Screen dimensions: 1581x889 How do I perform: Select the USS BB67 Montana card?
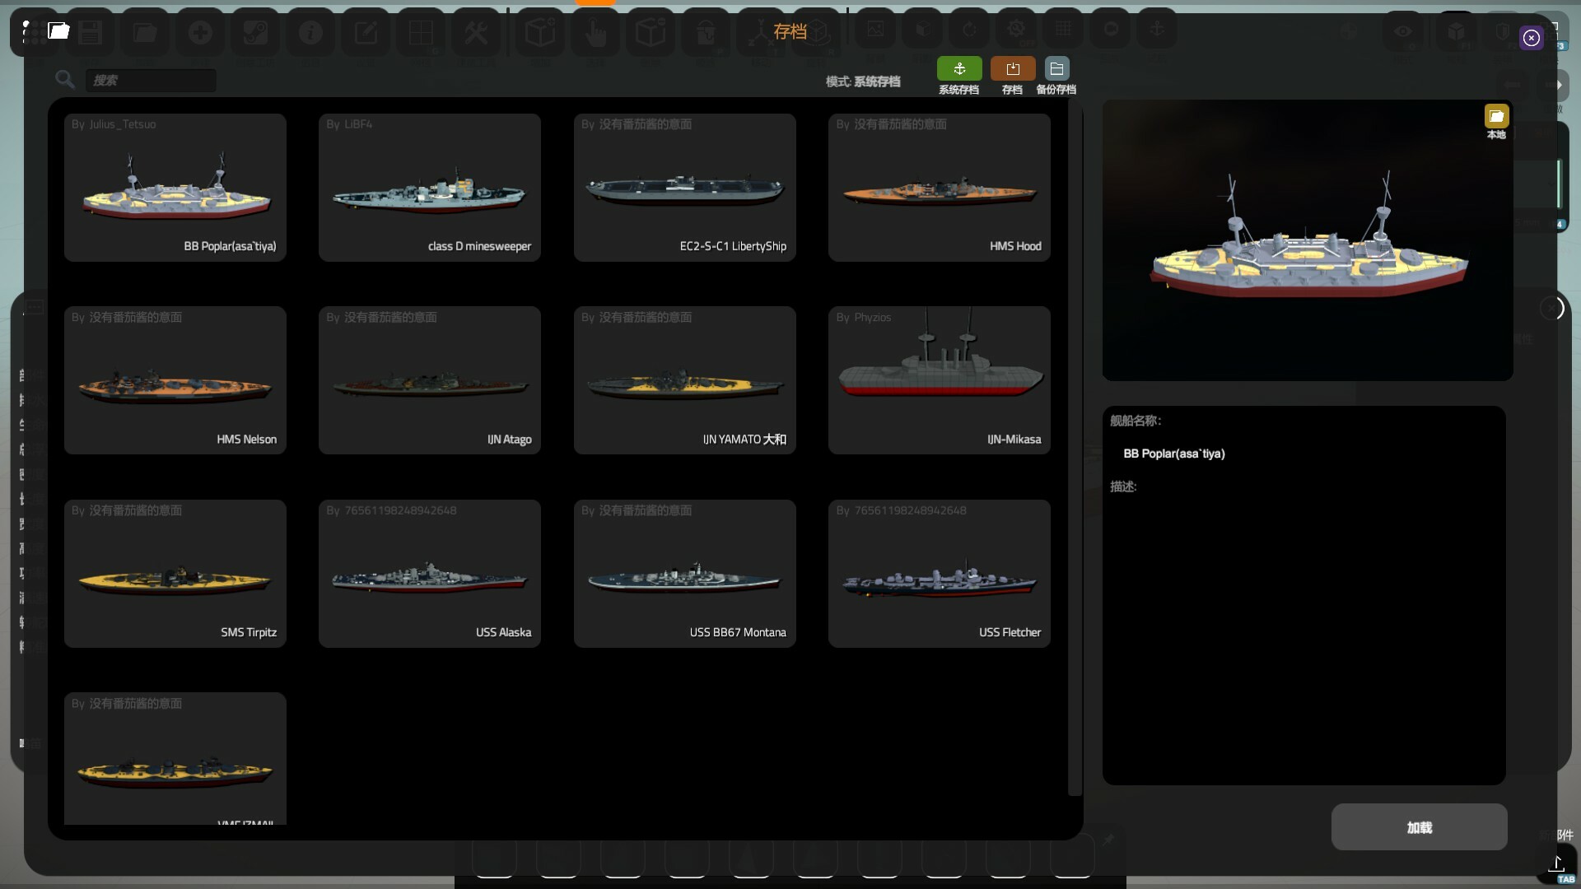click(685, 574)
